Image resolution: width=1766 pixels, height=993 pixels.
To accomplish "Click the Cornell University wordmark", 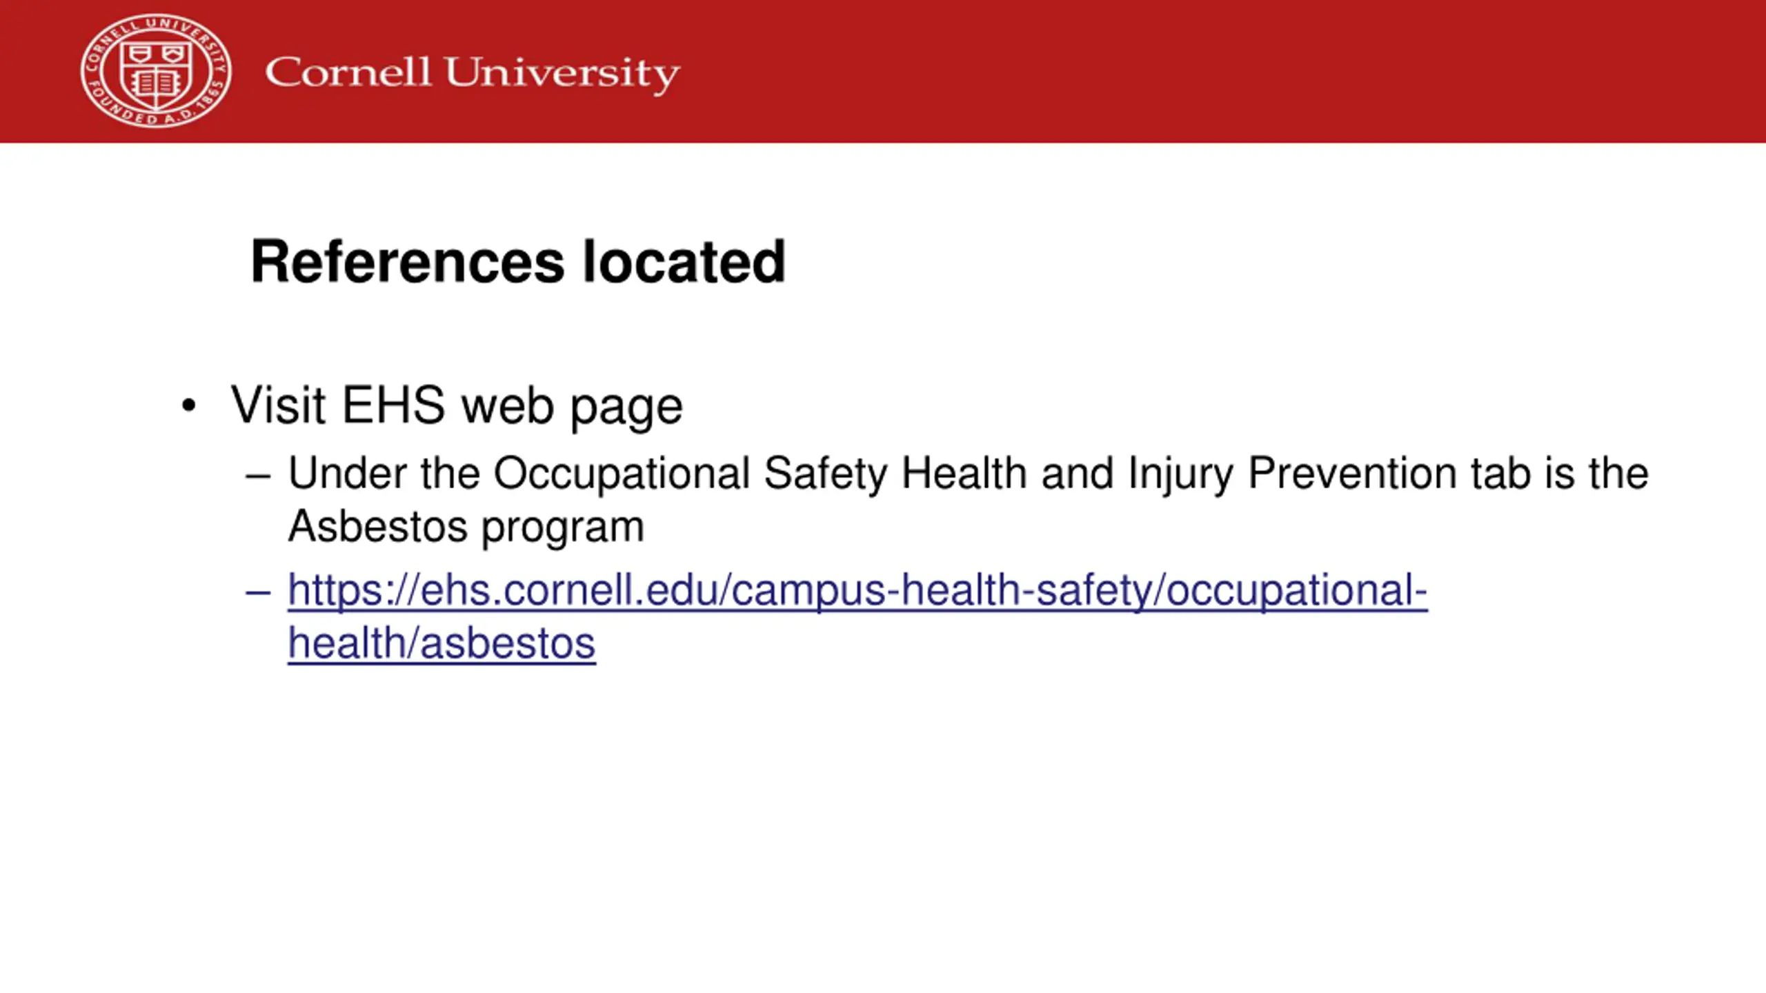I will pyautogui.click(x=473, y=74).
